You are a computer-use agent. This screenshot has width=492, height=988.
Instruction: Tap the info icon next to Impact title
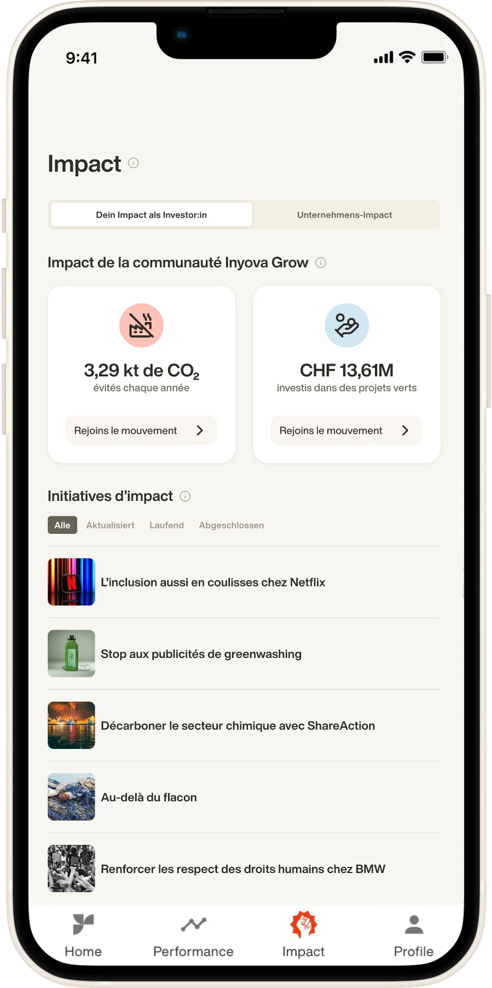tap(134, 163)
